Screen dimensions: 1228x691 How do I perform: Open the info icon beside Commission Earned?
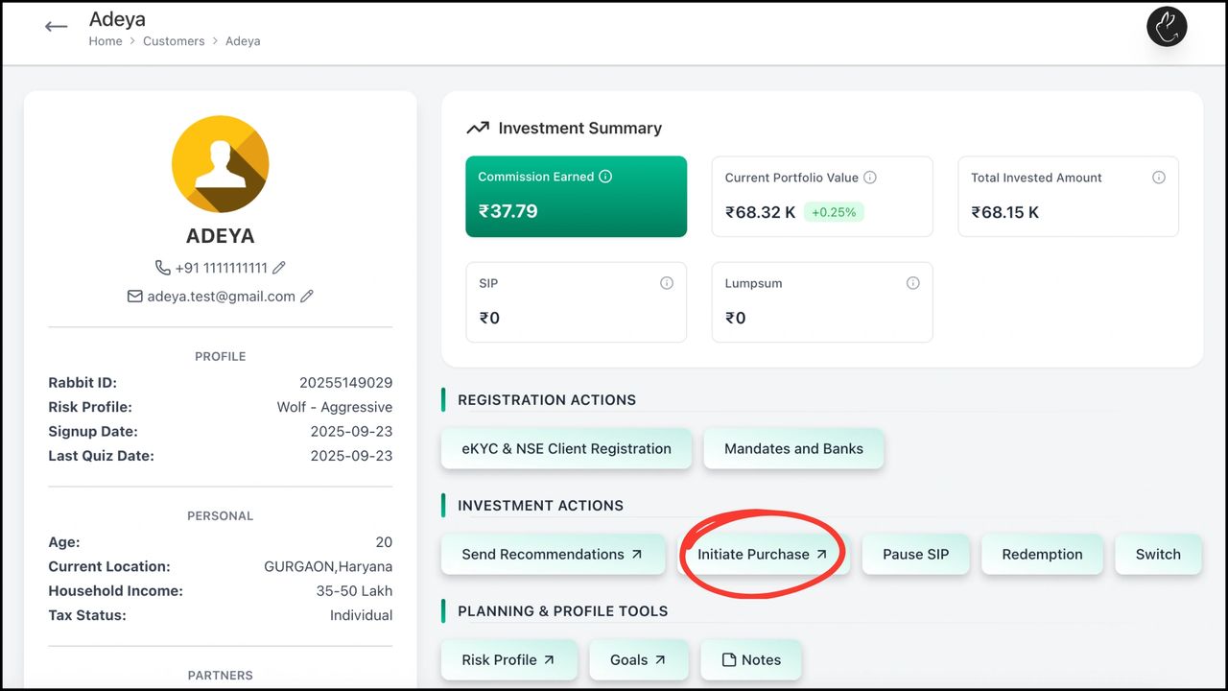pyautogui.click(x=605, y=177)
